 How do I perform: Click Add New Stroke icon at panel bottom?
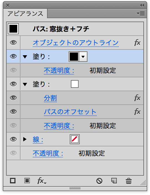pos(13,181)
